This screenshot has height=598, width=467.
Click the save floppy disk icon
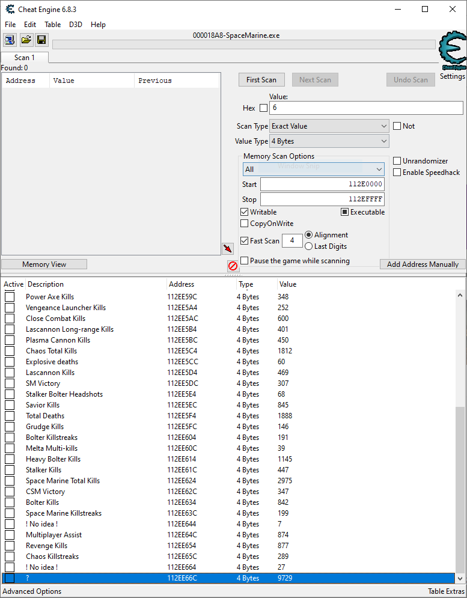[41, 40]
